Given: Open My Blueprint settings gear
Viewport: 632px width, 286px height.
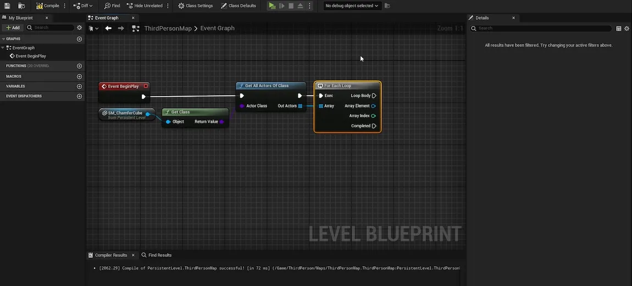Looking at the screenshot, I should click(x=80, y=27).
